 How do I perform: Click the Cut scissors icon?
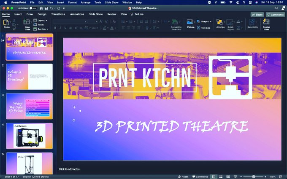click(14, 21)
